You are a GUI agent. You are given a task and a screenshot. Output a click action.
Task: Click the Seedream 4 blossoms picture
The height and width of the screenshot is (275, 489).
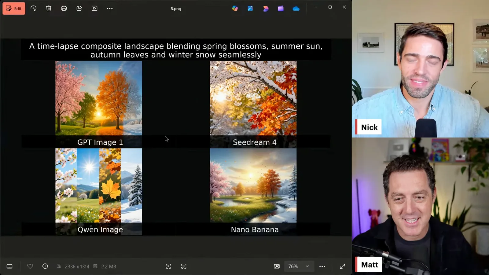pyautogui.click(x=253, y=98)
